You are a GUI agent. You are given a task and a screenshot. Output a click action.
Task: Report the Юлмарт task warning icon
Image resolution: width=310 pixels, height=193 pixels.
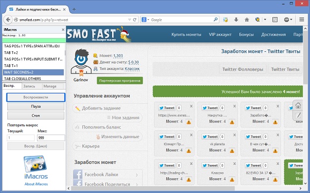point(189,151)
